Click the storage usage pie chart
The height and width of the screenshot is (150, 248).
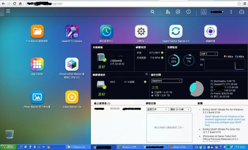[196, 88]
